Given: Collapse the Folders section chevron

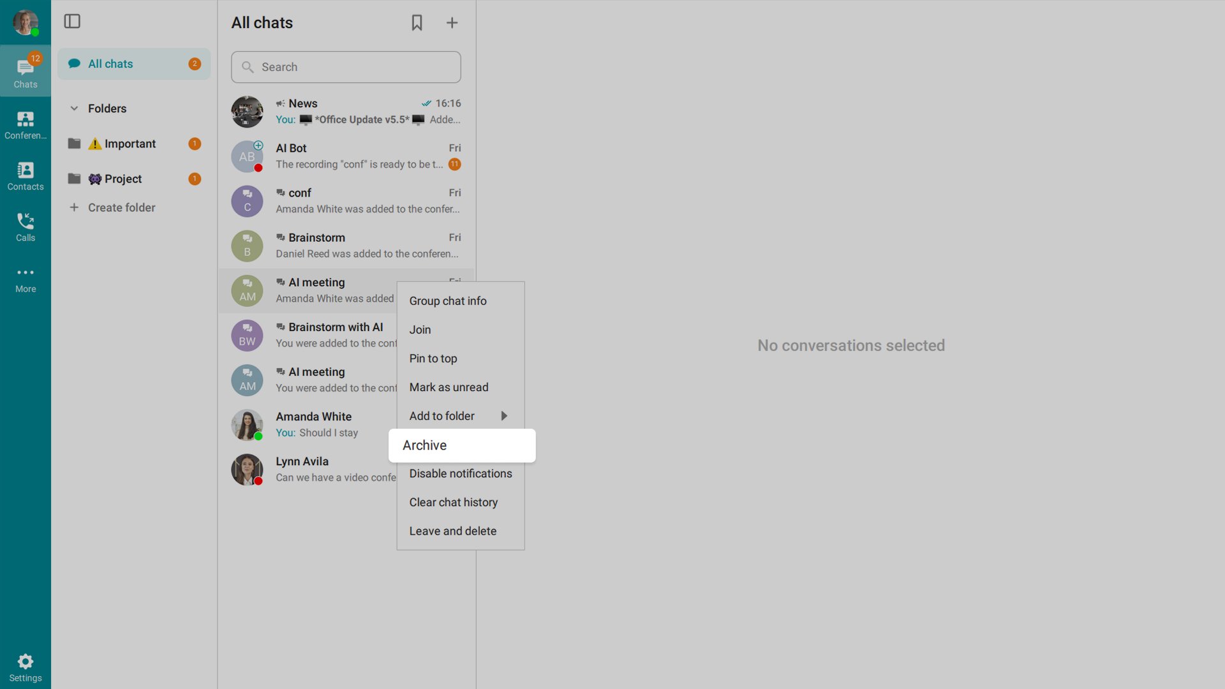Looking at the screenshot, I should pyautogui.click(x=74, y=108).
